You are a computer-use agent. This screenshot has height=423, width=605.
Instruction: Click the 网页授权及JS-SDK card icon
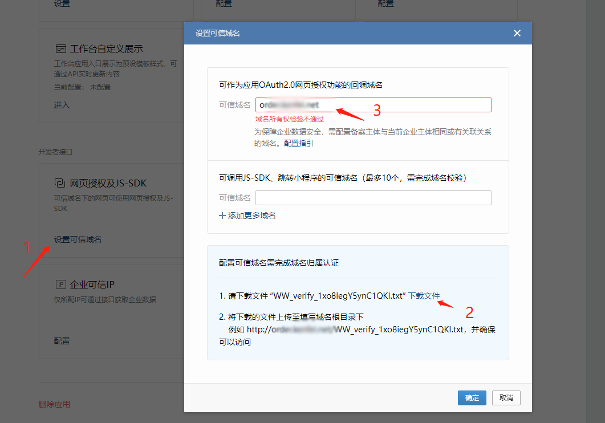point(60,183)
